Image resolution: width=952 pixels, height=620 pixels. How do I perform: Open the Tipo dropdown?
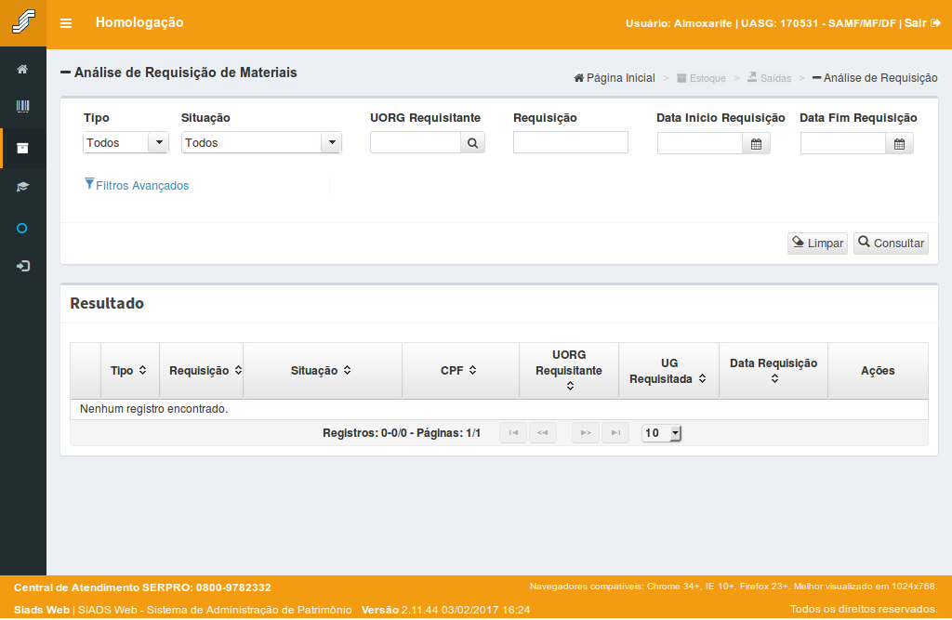click(126, 143)
